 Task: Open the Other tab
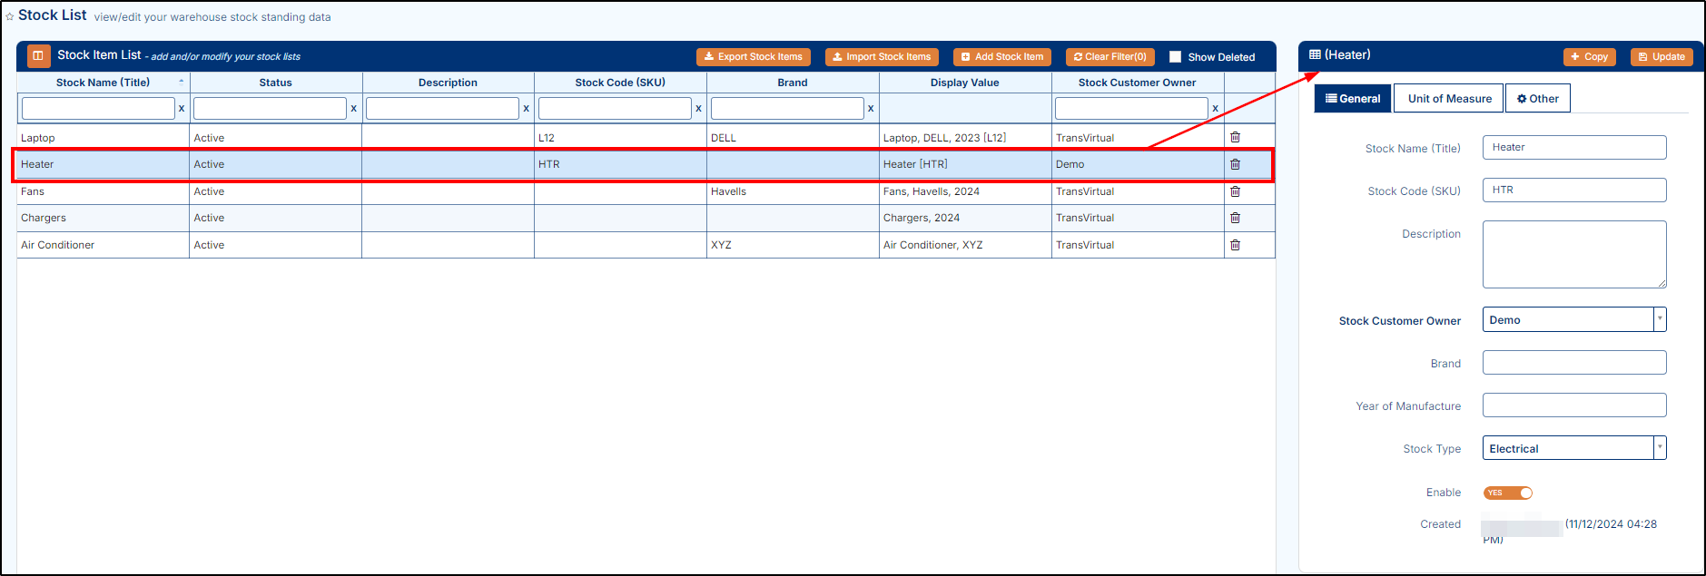pos(1537,99)
